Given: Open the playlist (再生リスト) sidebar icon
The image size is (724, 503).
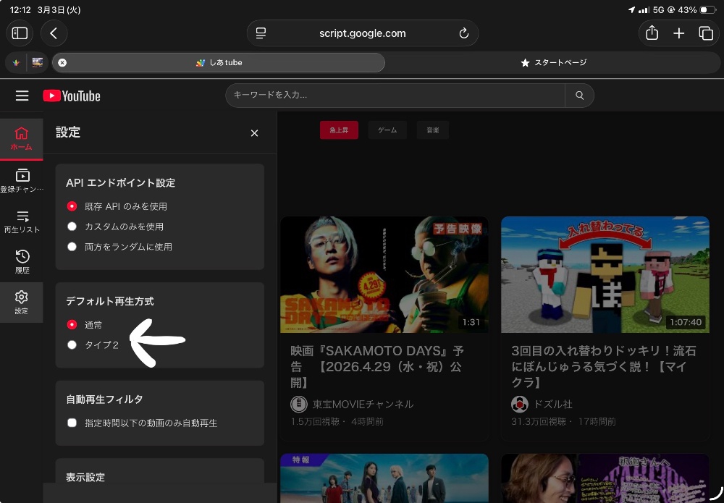Looking at the screenshot, I should tap(22, 221).
